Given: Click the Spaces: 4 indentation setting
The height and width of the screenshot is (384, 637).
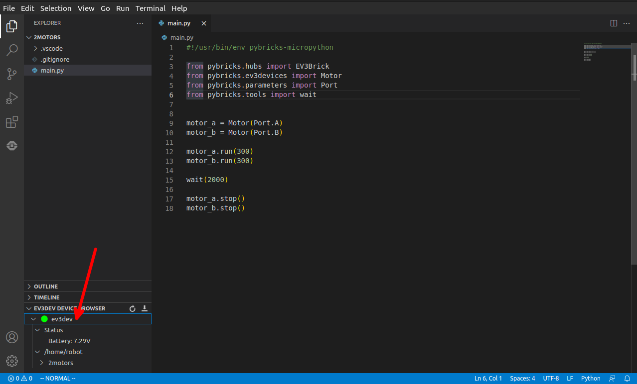Looking at the screenshot, I should click(x=522, y=379).
